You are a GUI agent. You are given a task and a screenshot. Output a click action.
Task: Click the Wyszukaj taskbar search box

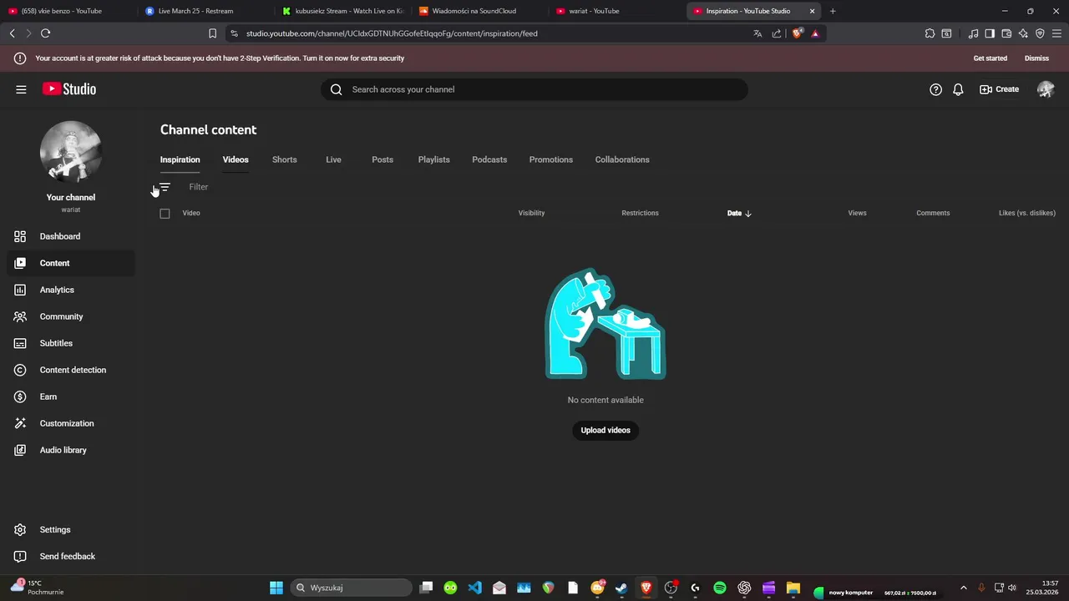(x=351, y=588)
